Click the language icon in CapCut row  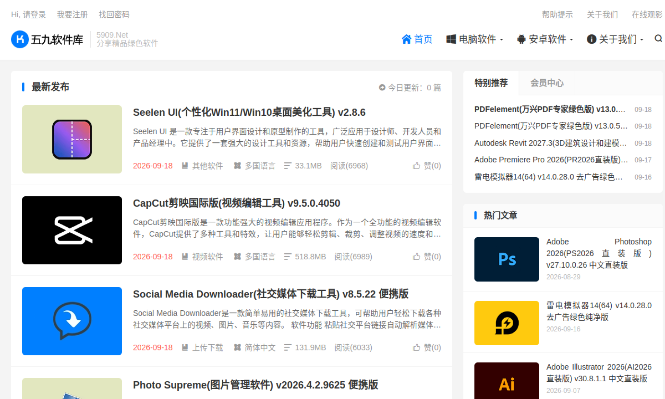click(237, 257)
